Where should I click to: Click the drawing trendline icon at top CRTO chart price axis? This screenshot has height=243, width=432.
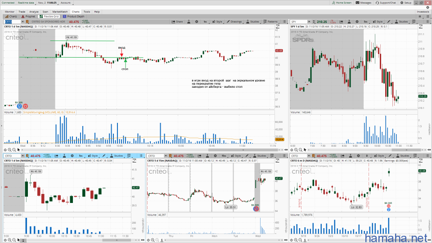[x=278, y=27]
